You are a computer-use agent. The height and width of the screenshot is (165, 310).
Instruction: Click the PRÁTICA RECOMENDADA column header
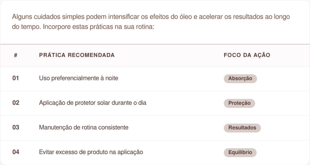77,55
